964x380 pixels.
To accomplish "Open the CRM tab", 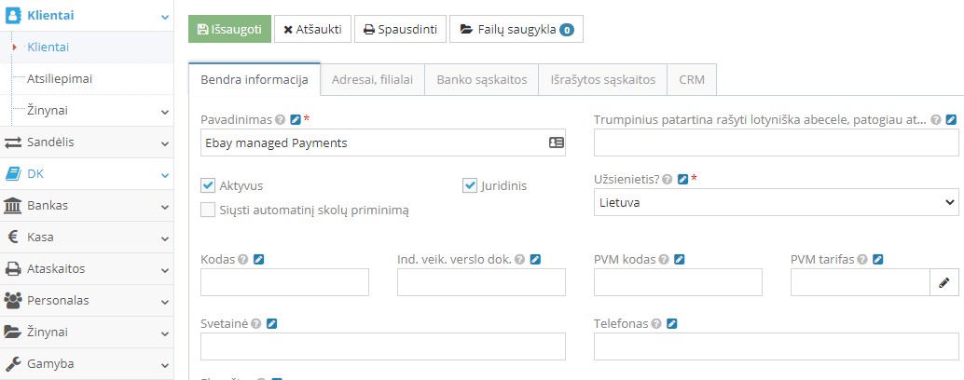I will 693,80.
